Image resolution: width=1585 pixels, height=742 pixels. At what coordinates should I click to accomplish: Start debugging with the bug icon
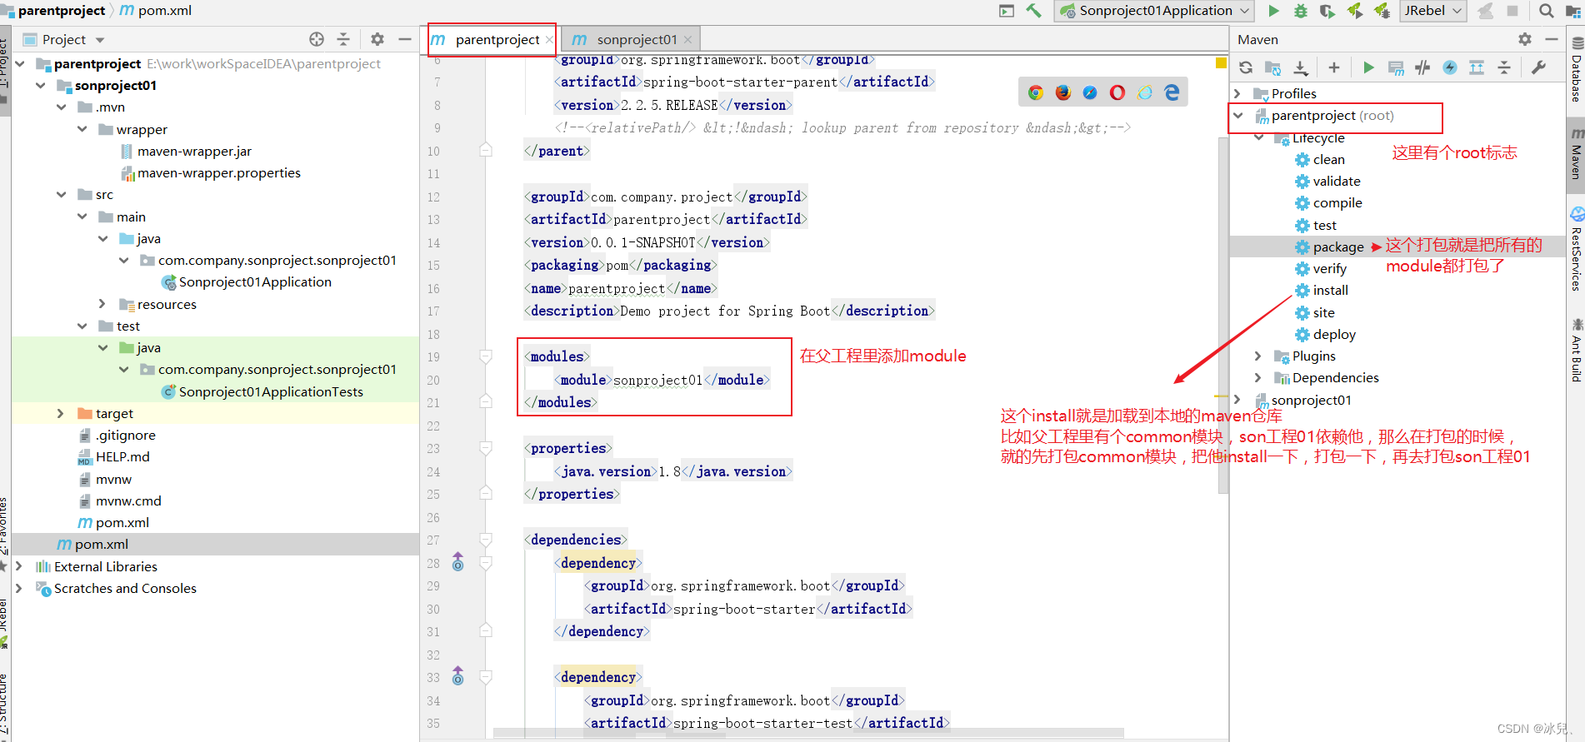pos(1300,11)
